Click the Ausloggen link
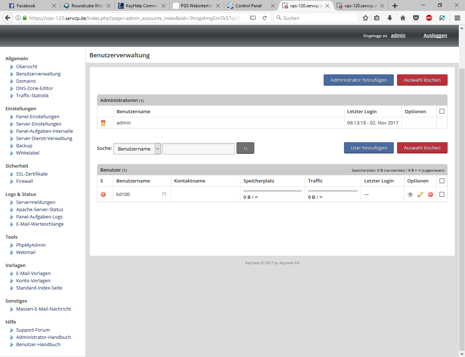This screenshot has height=357, width=465. pyautogui.click(x=435, y=35)
